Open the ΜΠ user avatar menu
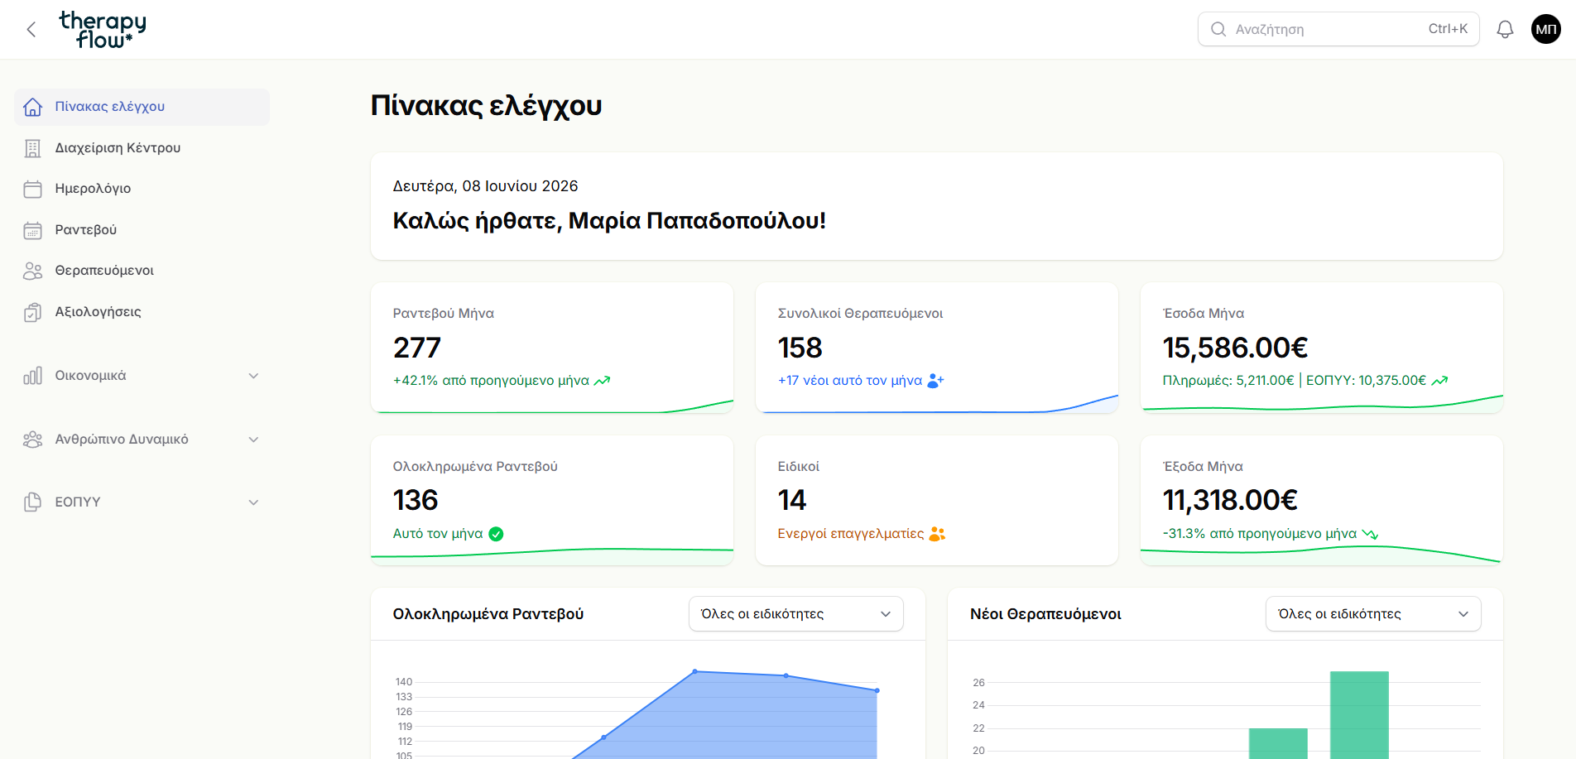Viewport: 1576px width, 759px height. point(1545,30)
